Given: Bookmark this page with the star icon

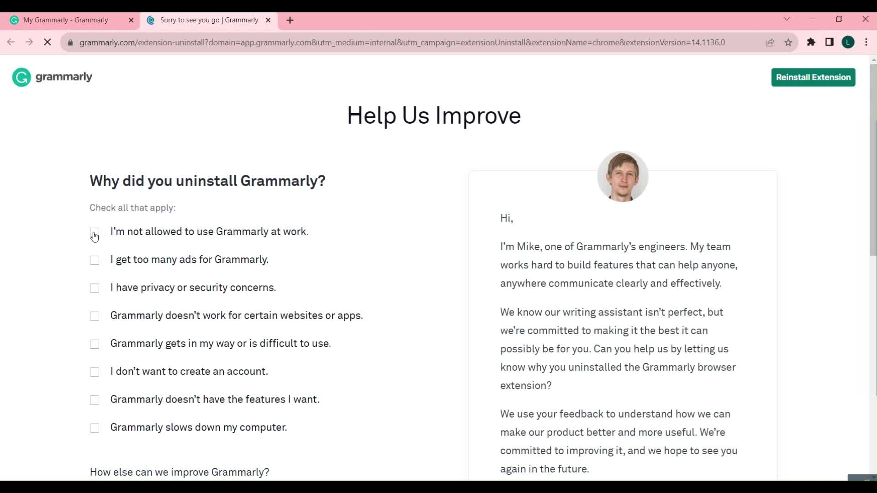Looking at the screenshot, I should pyautogui.click(x=788, y=42).
